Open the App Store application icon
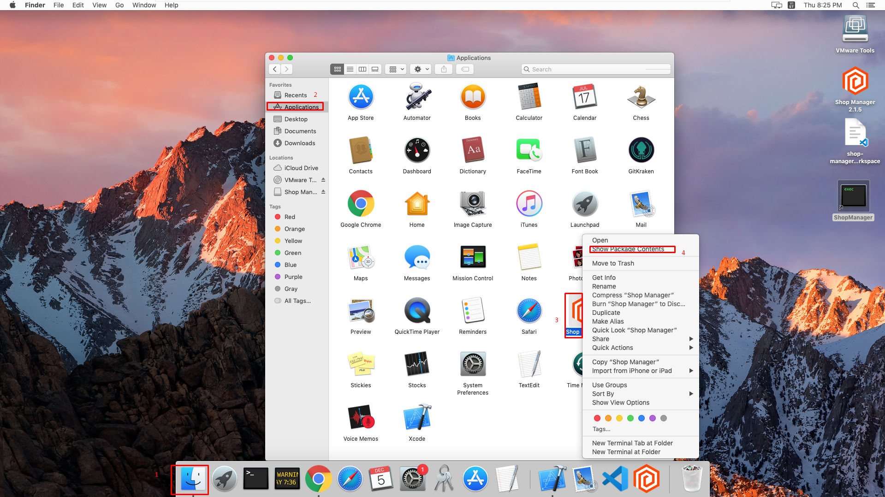885x497 pixels. (x=361, y=97)
